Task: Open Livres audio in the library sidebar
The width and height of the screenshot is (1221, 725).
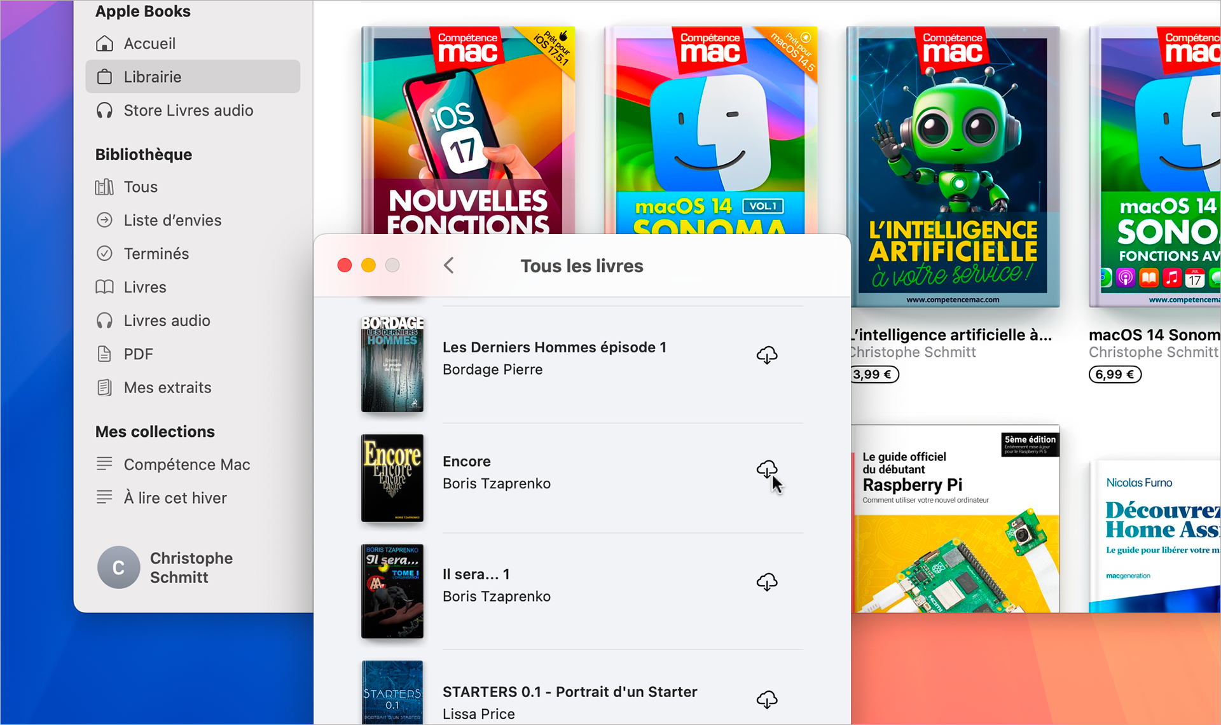Action: pos(193,321)
